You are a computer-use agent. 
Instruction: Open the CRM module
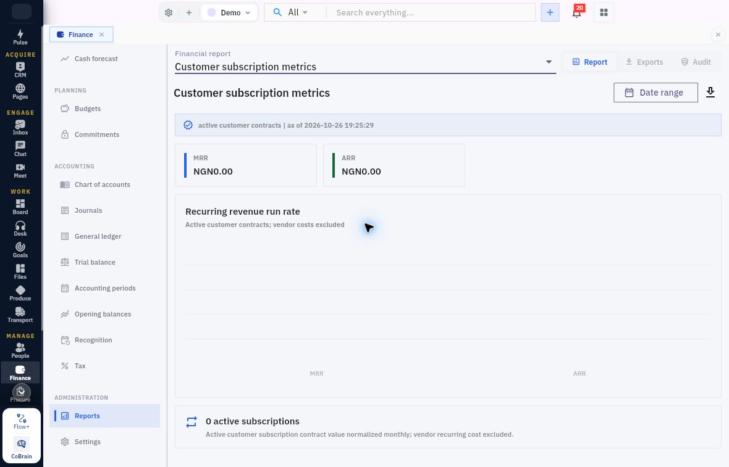point(20,70)
